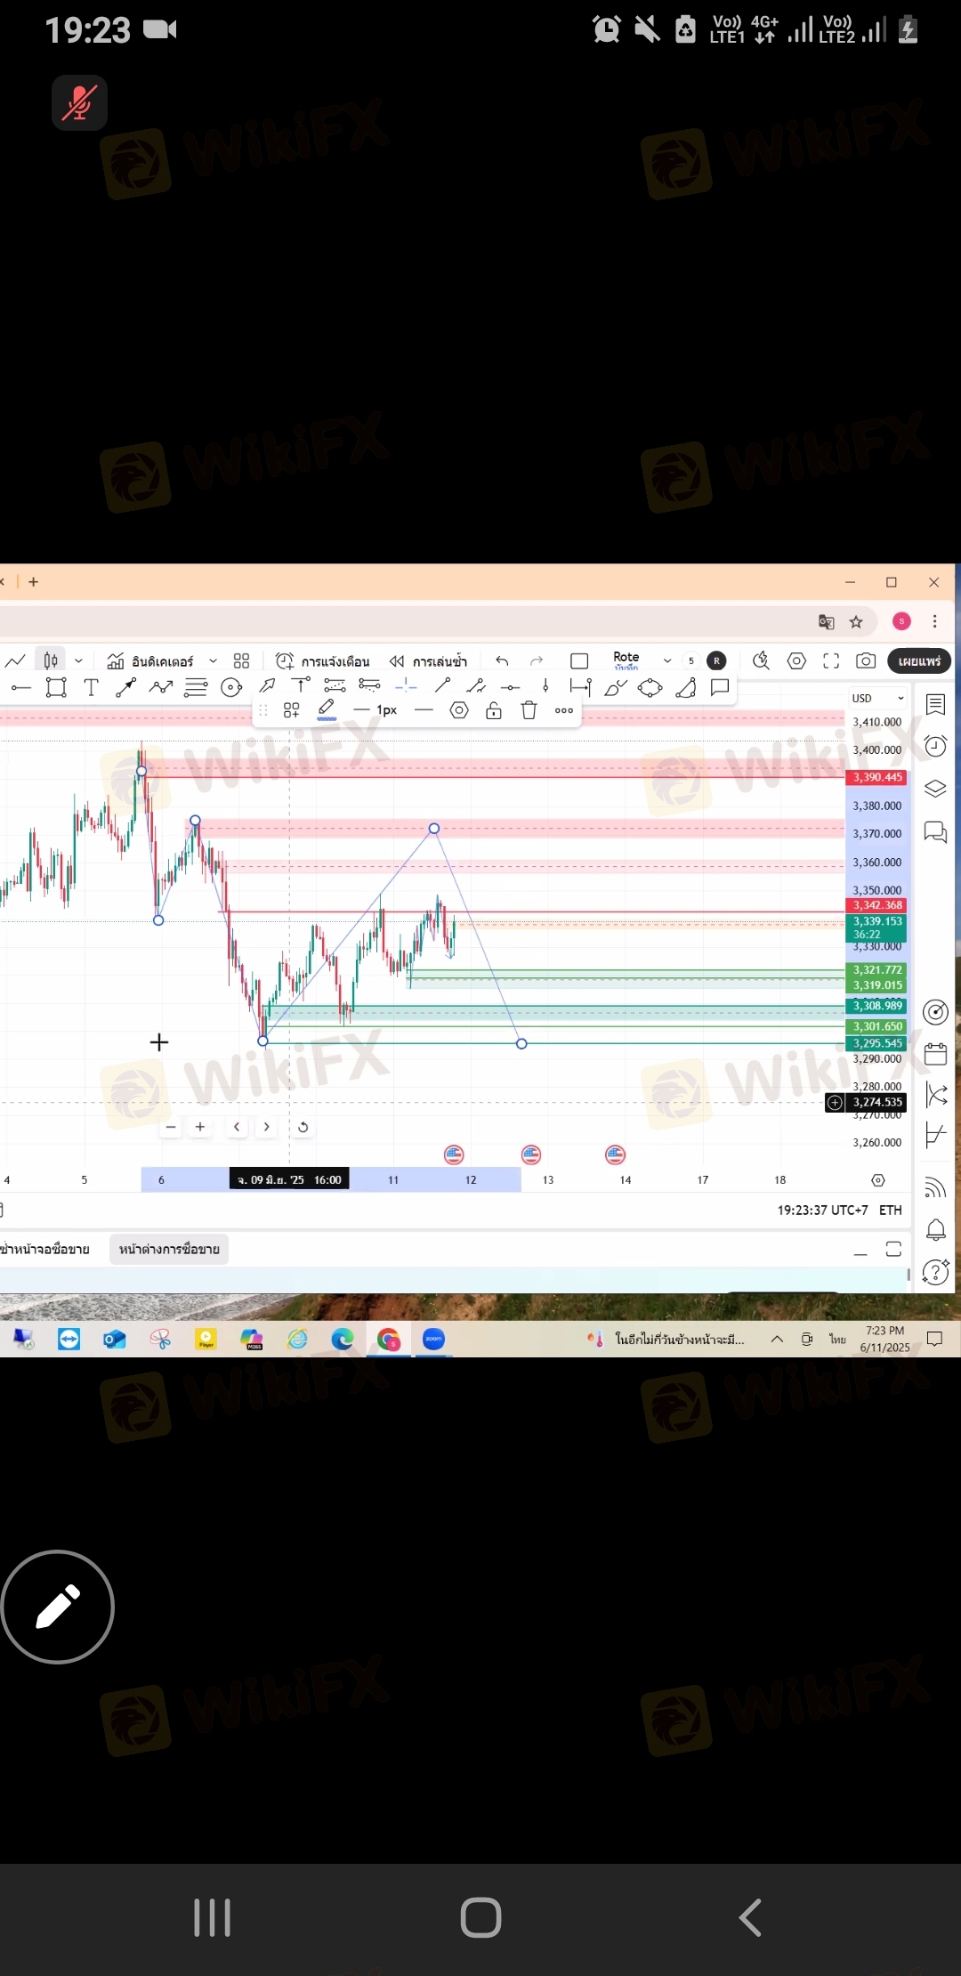Reset the chart view
Viewport: 961px width, 1976px height.
(303, 1127)
